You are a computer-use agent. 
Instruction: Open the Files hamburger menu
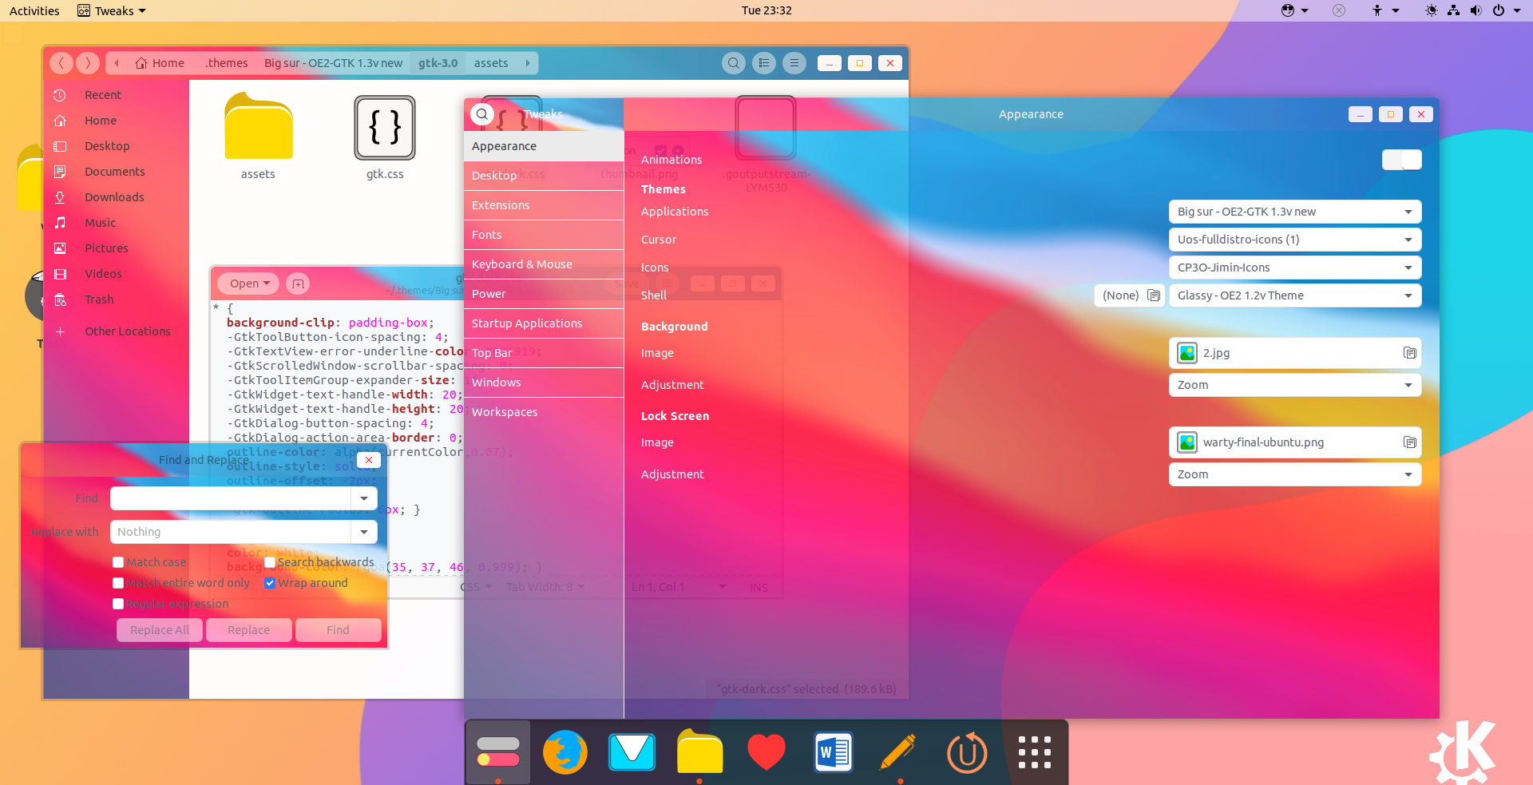click(x=794, y=63)
